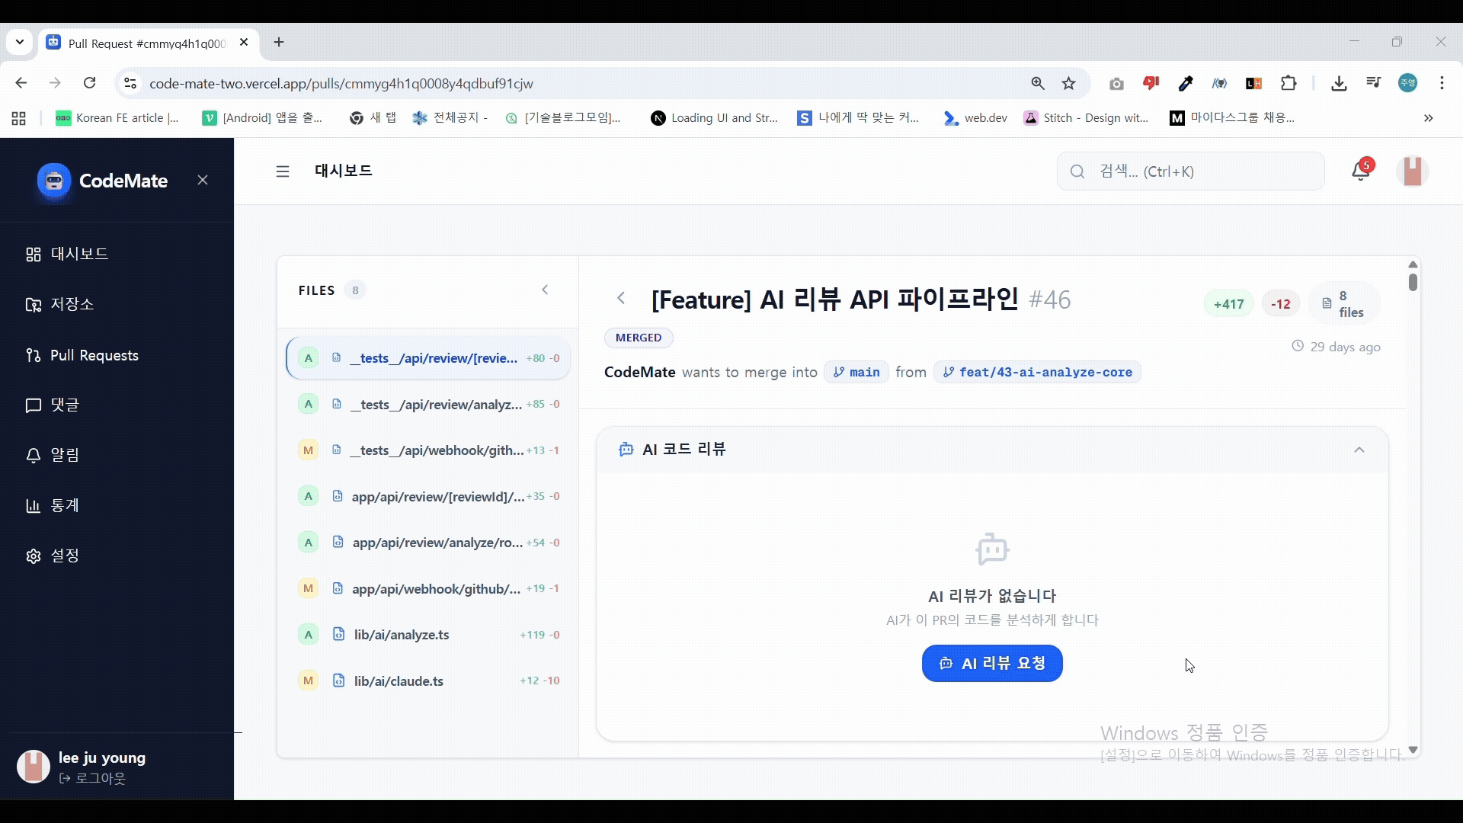Select file app/api/webhook/github/...
Screen dimensions: 1463x823
428,588
